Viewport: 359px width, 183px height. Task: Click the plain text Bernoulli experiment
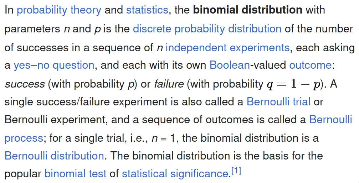[56, 120]
